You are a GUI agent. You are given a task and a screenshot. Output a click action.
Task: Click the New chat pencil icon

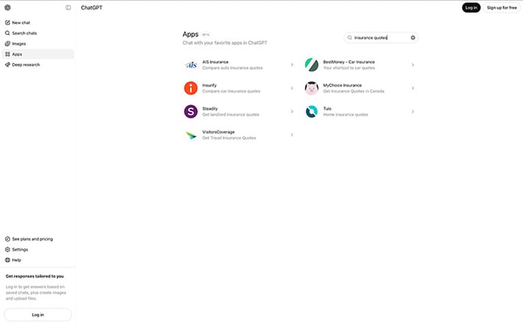pos(7,23)
